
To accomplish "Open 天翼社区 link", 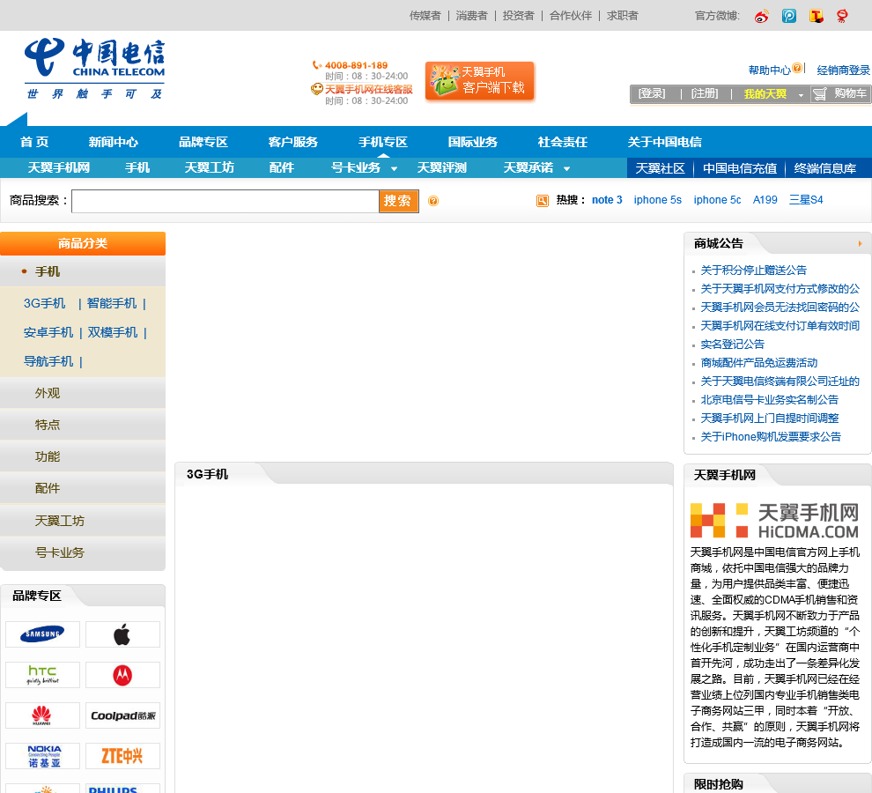I will [660, 168].
